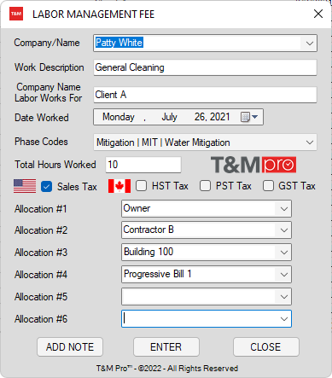Click the T&M red logo icon in title bar
This screenshot has width=332, height=378.
[16, 14]
